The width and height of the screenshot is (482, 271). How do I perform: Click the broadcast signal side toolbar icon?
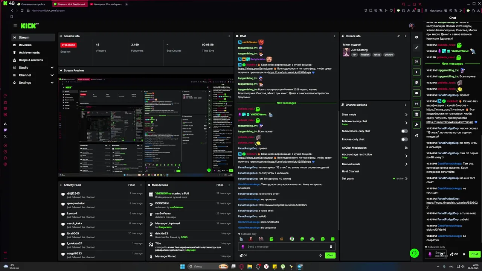pyautogui.click(x=416, y=104)
